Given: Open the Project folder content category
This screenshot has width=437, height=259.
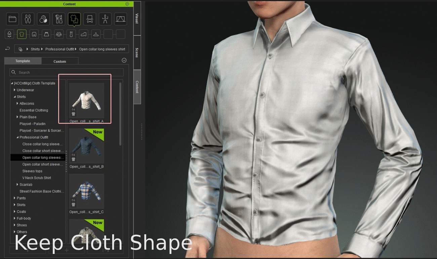Looking at the screenshot, I should (x=12, y=19).
